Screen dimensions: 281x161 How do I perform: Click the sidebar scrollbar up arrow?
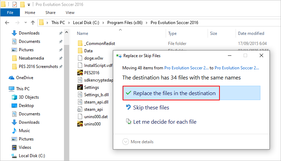click(67, 32)
